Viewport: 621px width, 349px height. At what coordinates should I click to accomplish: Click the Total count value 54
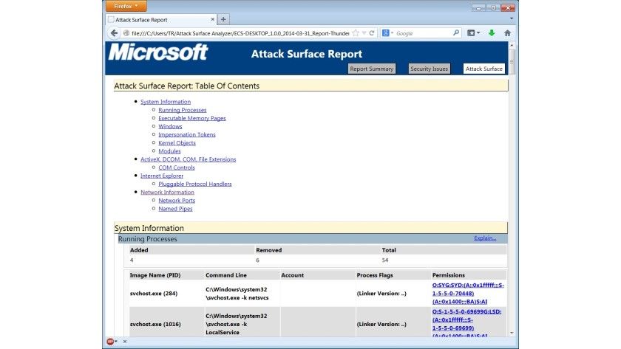pos(385,260)
